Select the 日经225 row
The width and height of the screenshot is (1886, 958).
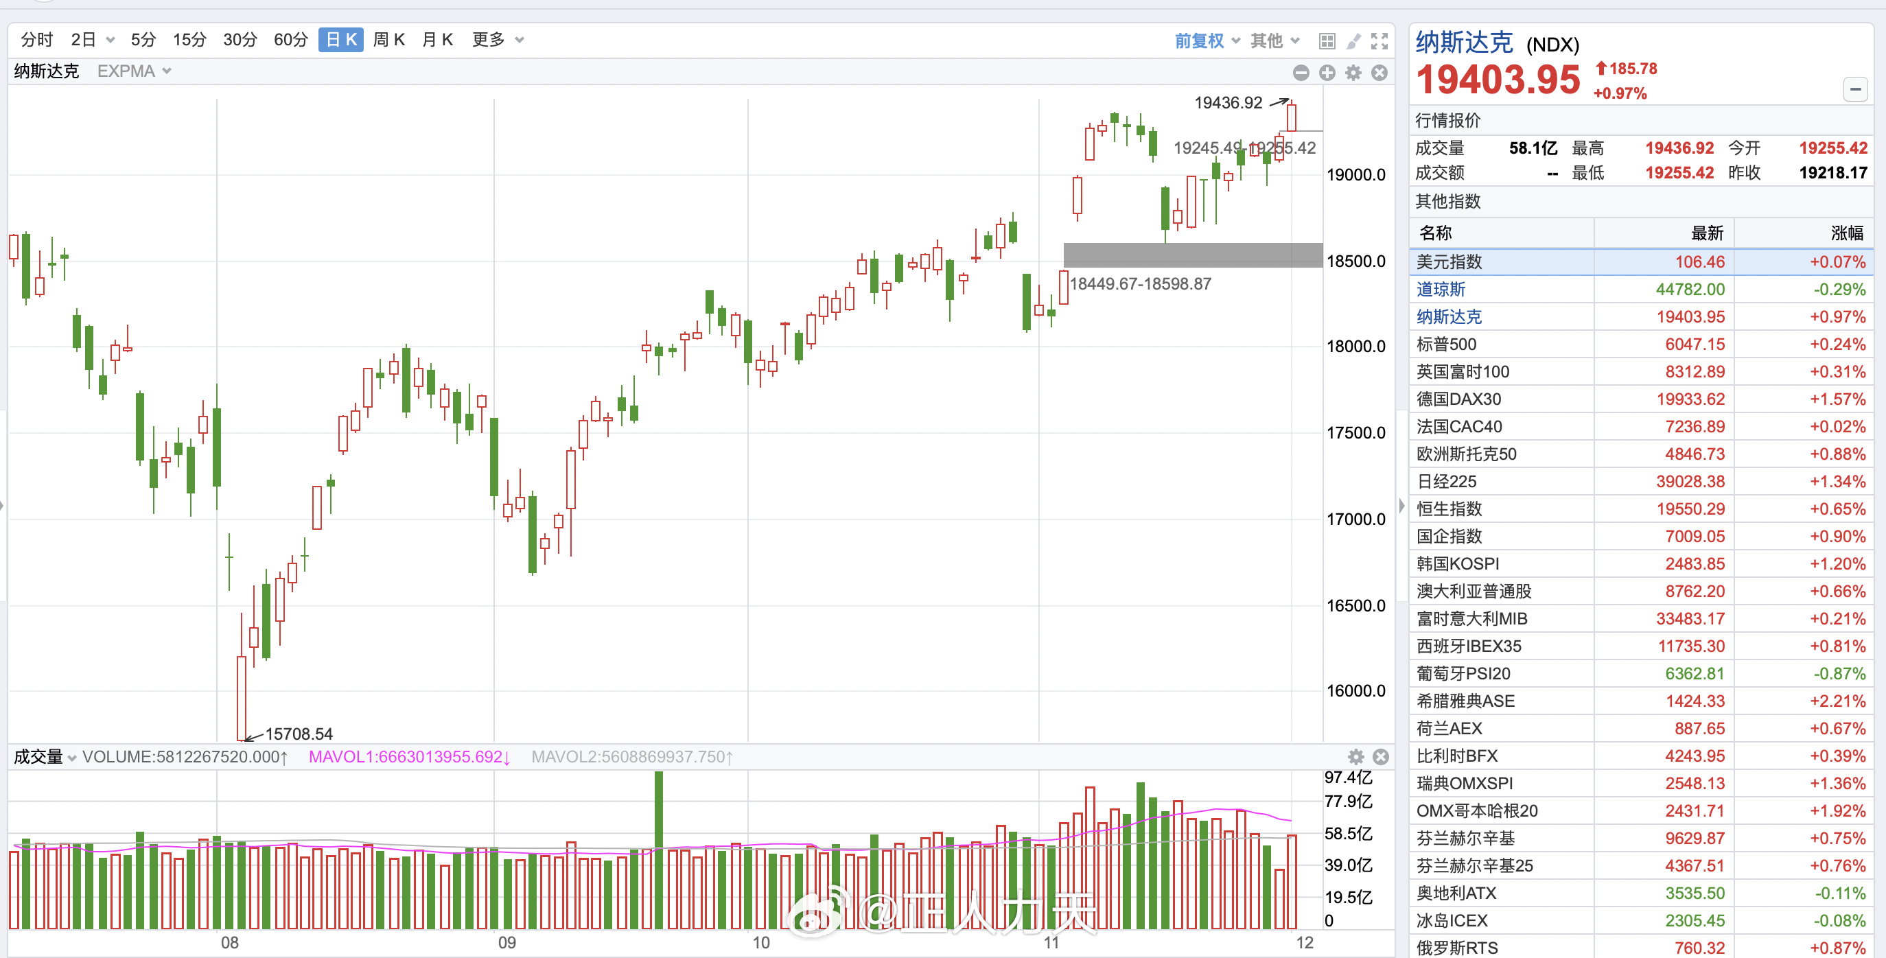pos(1641,482)
